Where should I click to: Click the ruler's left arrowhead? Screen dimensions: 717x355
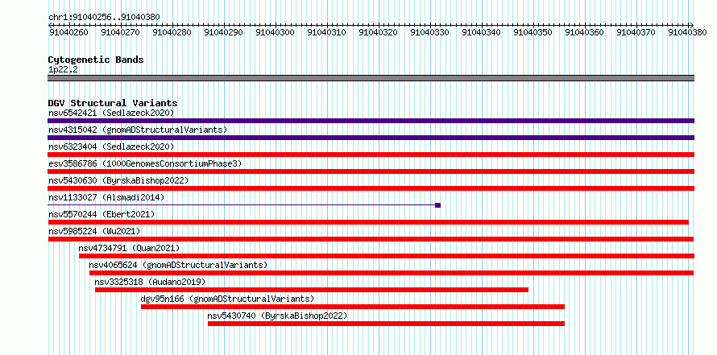pos(50,24)
